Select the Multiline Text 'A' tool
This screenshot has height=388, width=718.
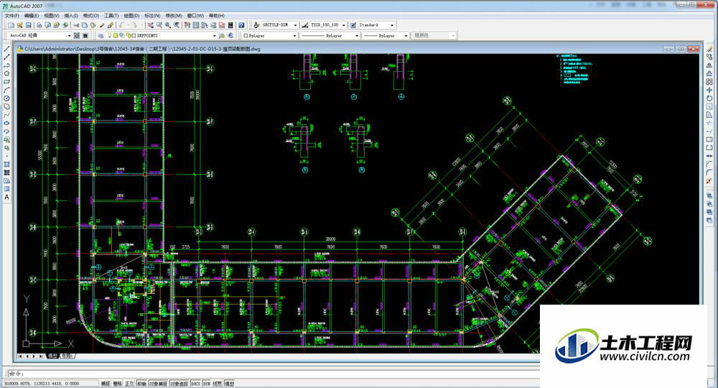[7, 198]
